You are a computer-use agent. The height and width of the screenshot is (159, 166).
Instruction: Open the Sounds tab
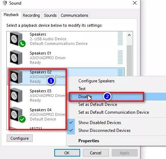50,15
